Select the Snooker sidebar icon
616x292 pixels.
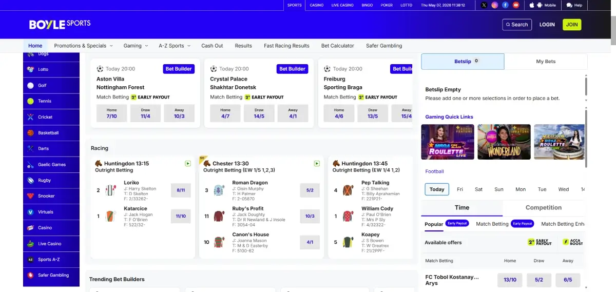31,196
